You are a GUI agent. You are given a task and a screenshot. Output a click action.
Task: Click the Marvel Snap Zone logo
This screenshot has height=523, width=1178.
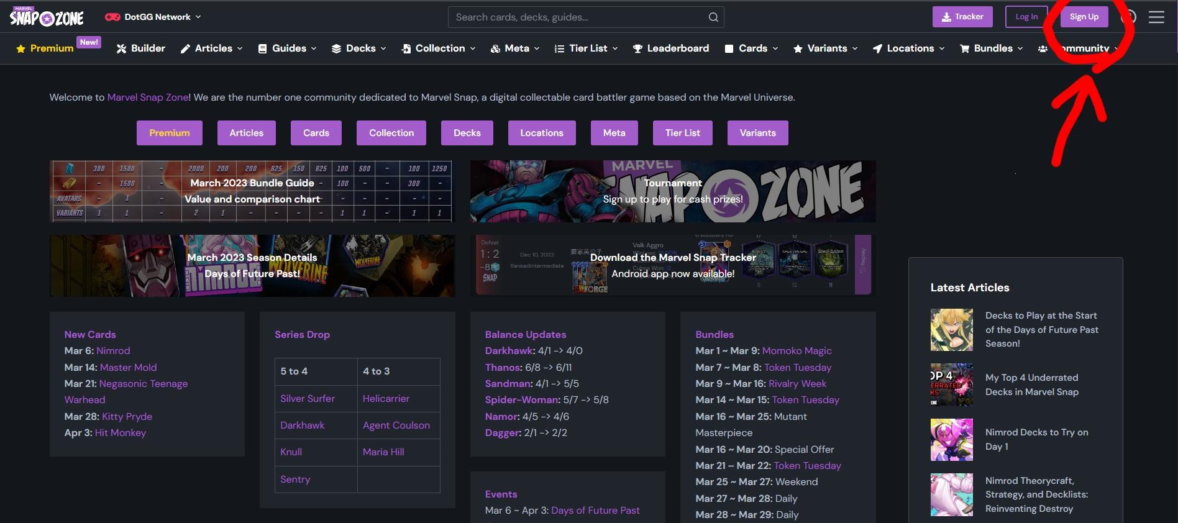point(47,17)
